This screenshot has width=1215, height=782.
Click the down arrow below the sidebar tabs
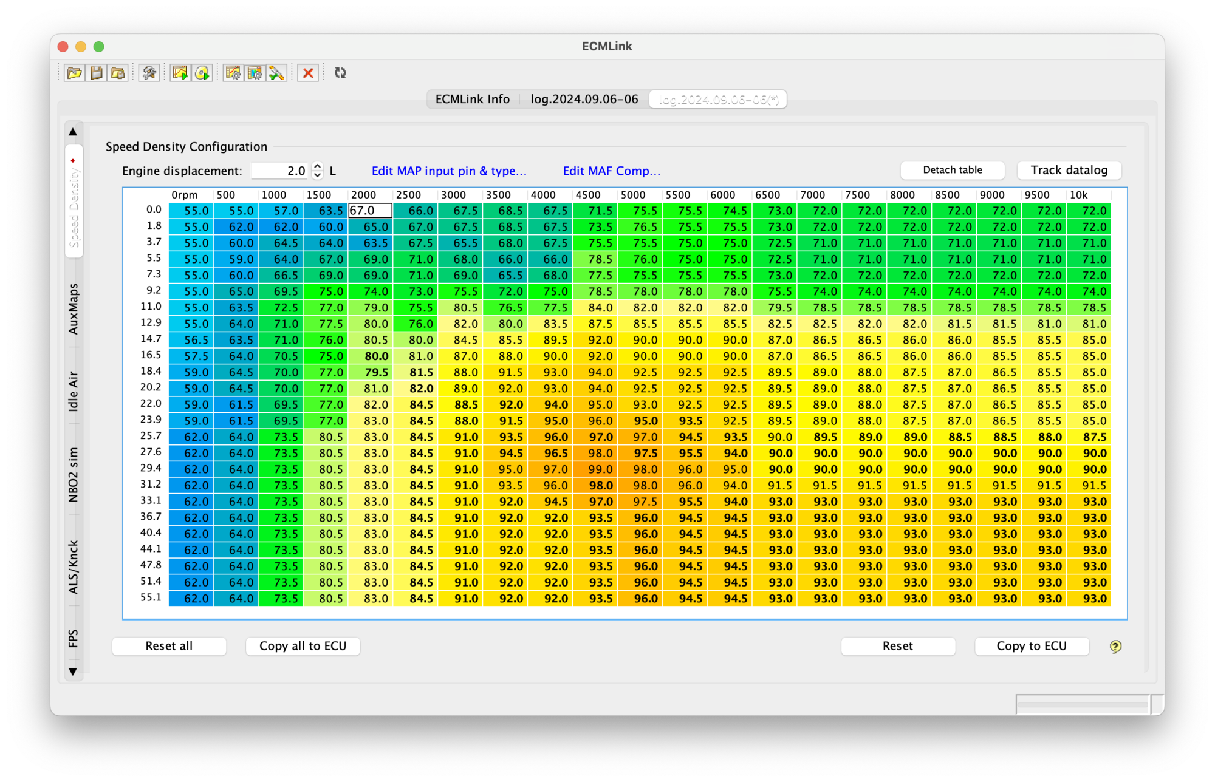click(x=73, y=671)
